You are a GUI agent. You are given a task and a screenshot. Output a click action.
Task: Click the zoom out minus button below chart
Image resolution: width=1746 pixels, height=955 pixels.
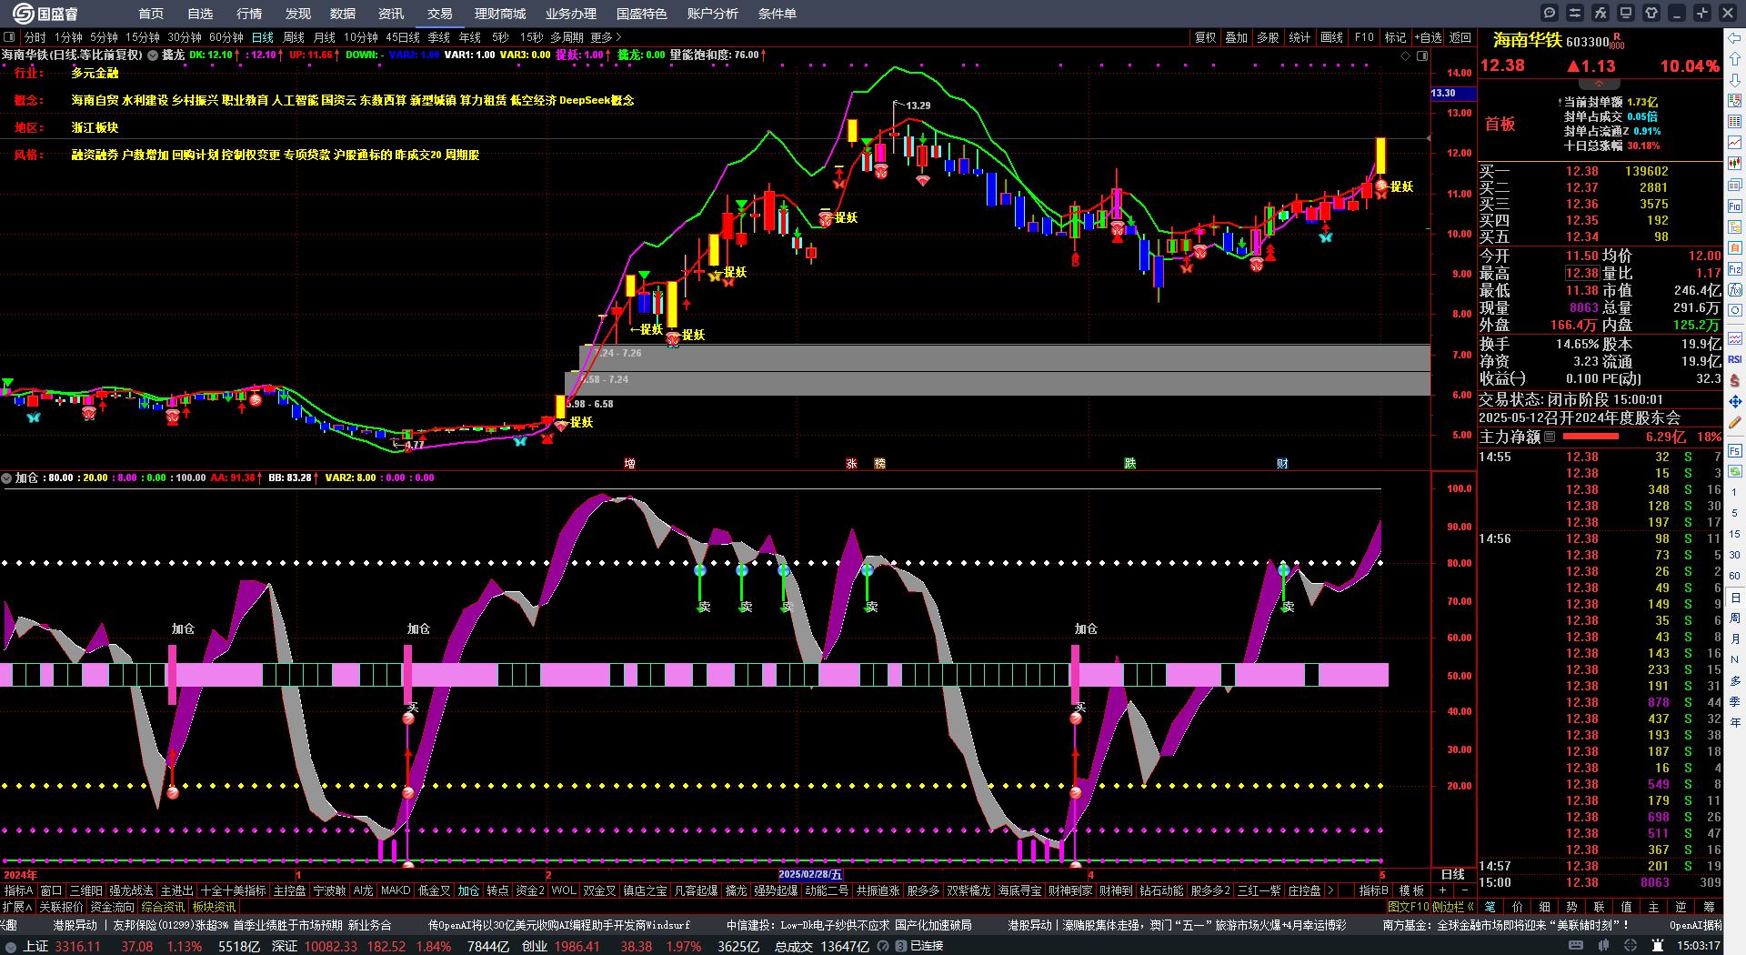tap(1464, 890)
